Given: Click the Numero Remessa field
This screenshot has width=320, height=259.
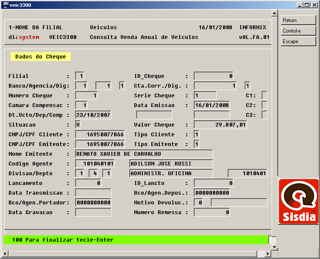Looking at the screenshot, I should [x=212, y=212].
